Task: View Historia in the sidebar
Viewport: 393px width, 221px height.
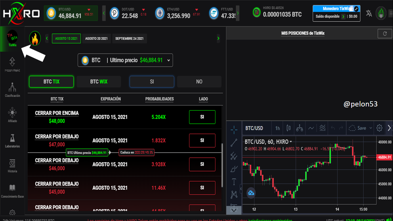Action: (12, 165)
